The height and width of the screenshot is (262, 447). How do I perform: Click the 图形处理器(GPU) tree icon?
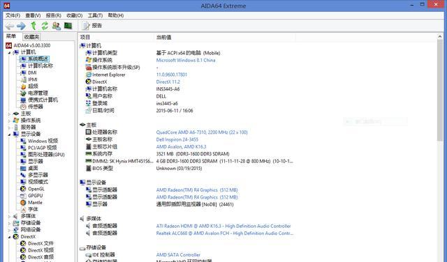point(23,155)
